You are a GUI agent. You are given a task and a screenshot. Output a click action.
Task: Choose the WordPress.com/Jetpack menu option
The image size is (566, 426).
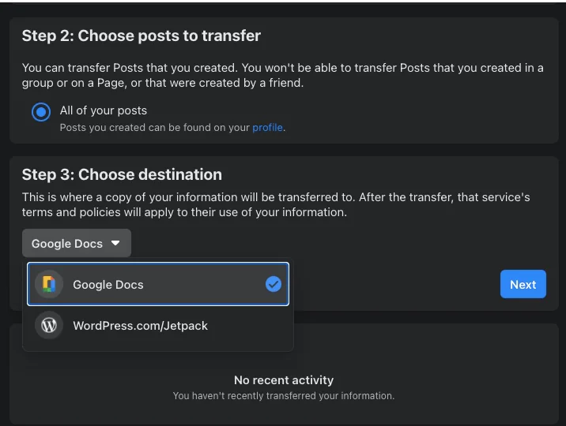158,325
